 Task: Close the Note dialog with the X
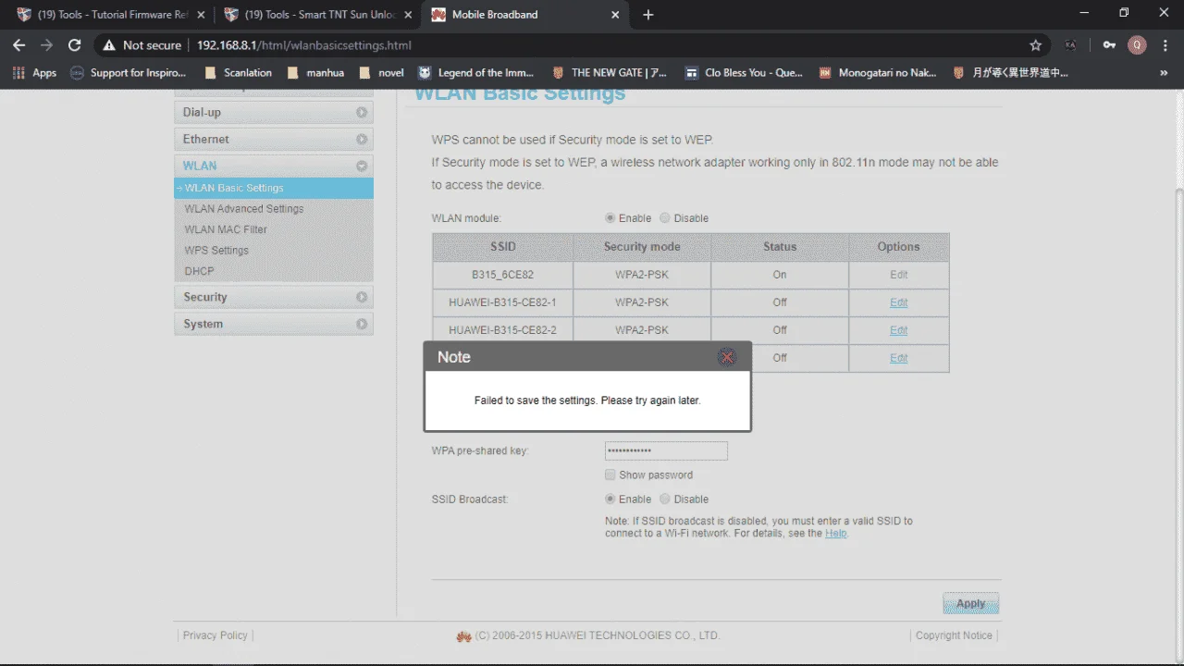coord(727,357)
